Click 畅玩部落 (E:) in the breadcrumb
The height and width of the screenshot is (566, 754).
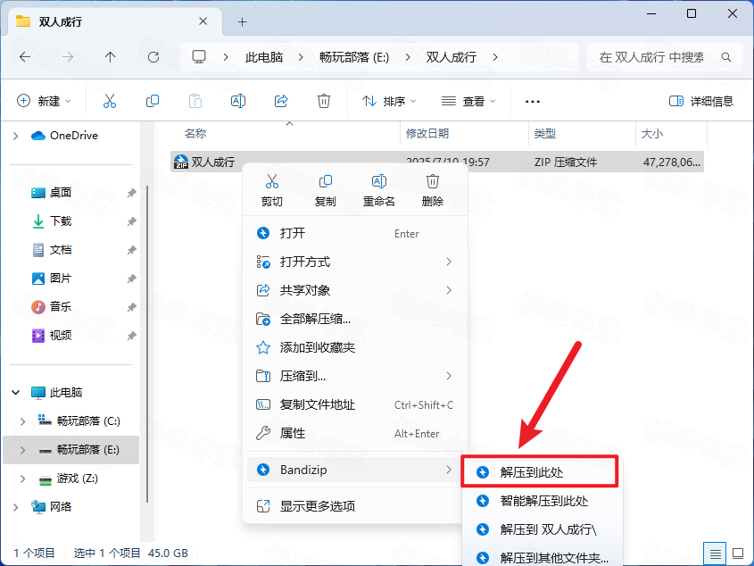click(354, 57)
